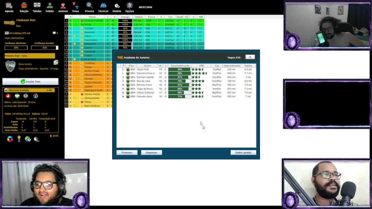Click the Chainsaw Man team logo

click(9, 23)
